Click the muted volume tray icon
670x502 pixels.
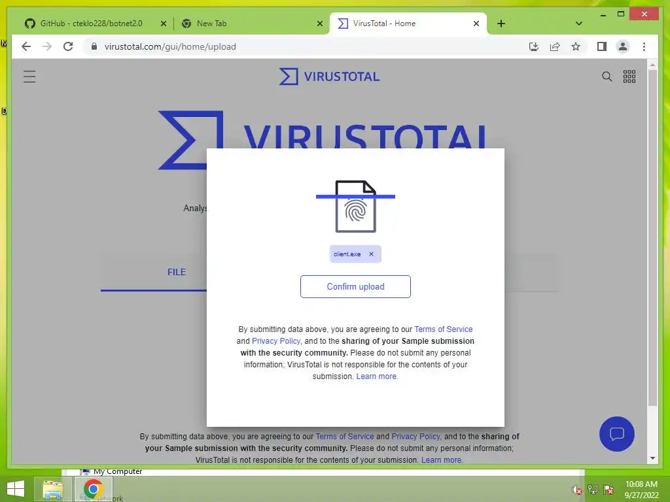tap(577, 490)
